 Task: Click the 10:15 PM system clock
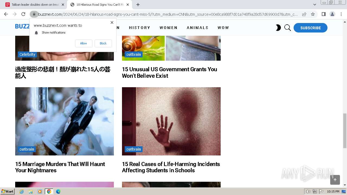(x=333, y=191)
